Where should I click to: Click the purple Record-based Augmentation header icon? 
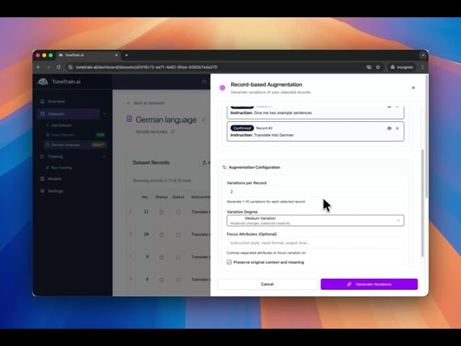point(222,88)
